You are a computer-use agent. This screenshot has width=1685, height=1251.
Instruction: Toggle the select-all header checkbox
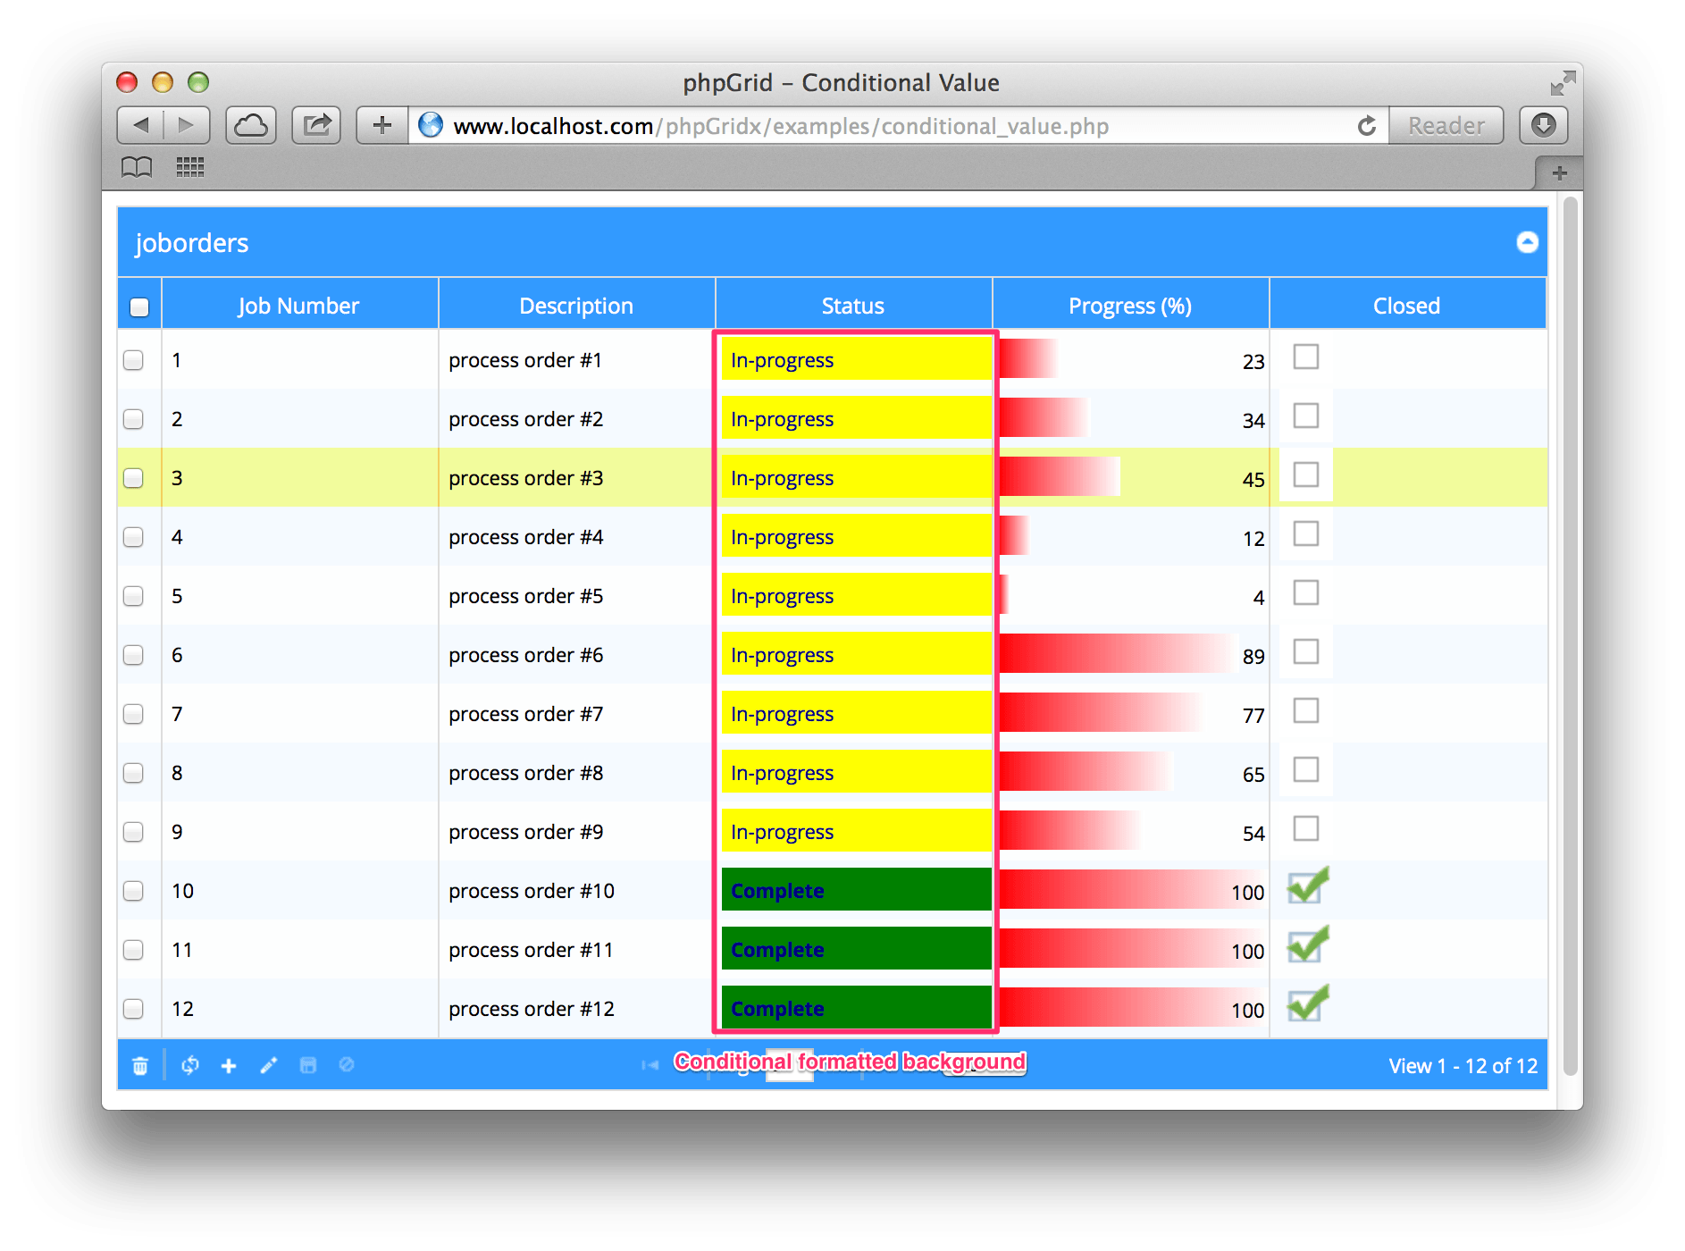tap(139, 307)
